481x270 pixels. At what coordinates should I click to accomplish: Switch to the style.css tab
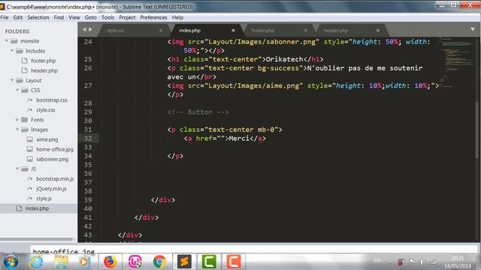(115, 30)
